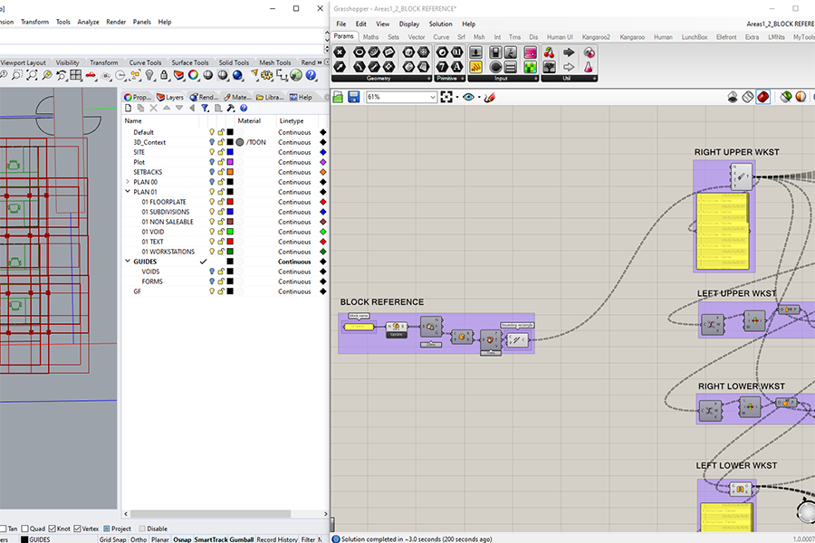Toggle the Ortho button in status bar
Screen dimensions: 815x543
tap(138, 539)
